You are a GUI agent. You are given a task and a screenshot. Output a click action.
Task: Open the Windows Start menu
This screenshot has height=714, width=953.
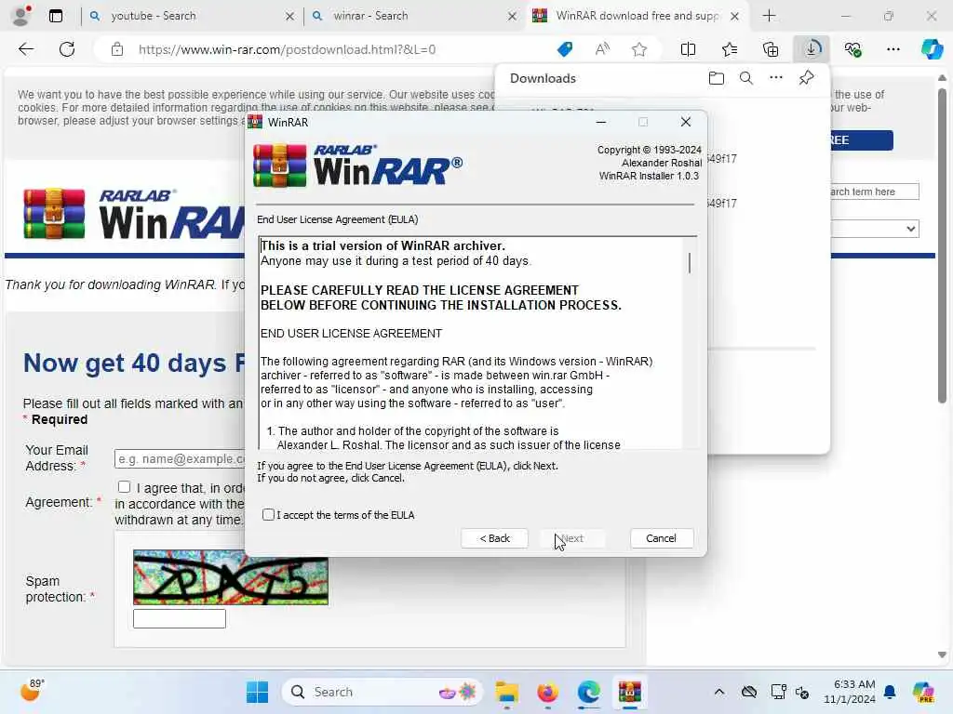click(x=257, y=692)
